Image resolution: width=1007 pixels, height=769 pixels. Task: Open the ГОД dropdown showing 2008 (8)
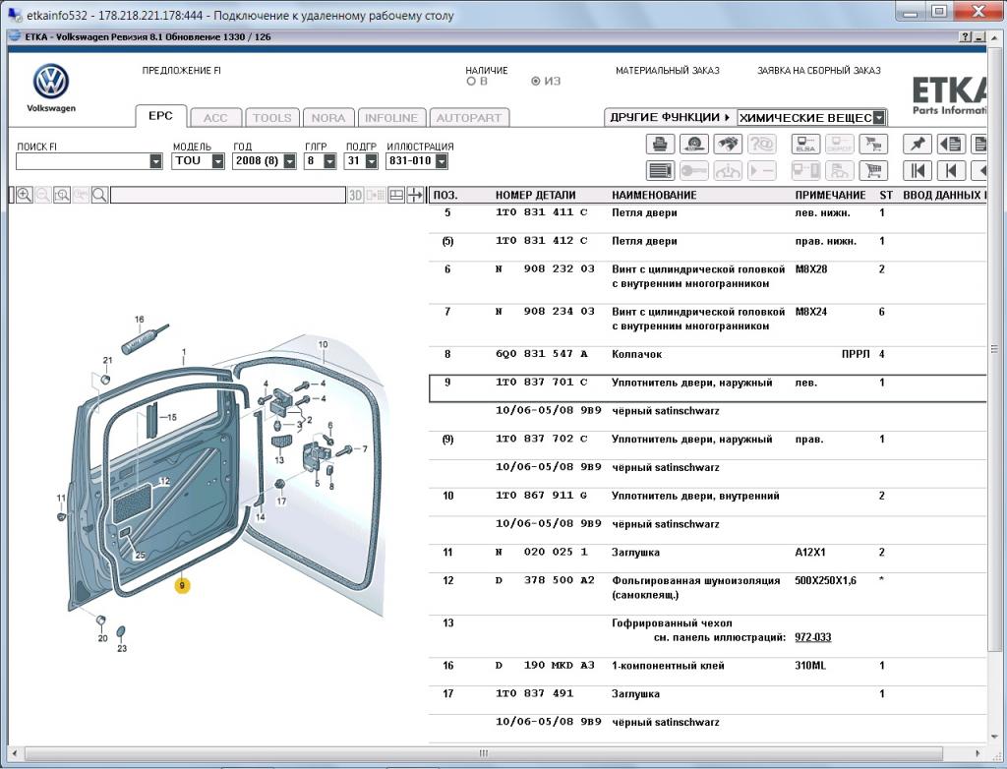[290, 161]
